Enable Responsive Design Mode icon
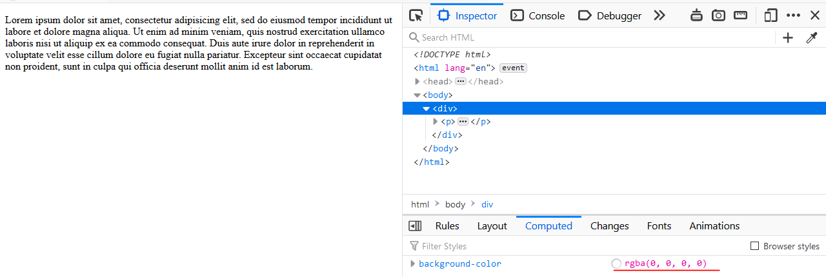 (771, 15)
